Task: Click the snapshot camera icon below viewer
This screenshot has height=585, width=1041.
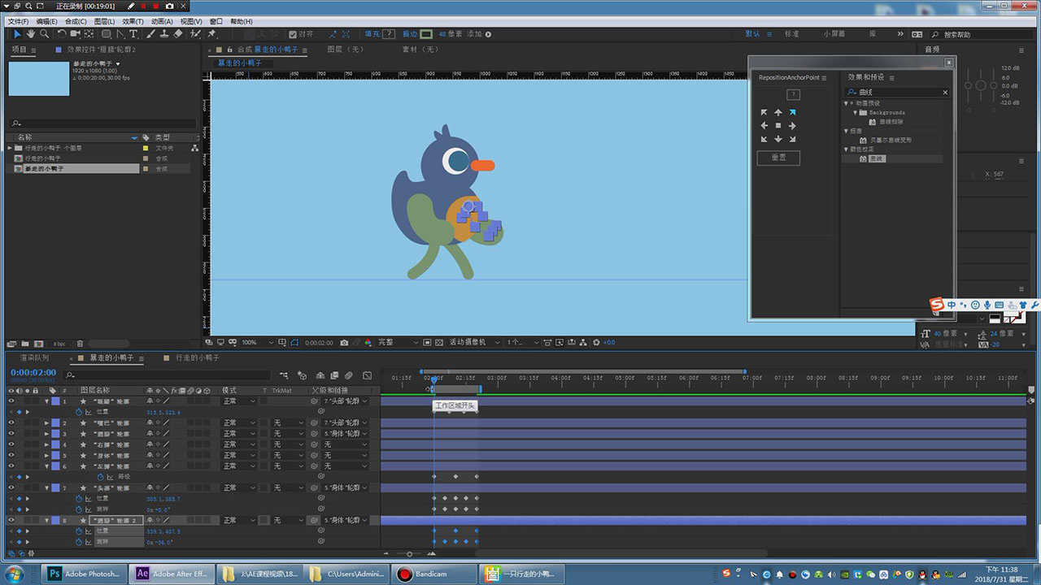Action: [x=345, y=343]
